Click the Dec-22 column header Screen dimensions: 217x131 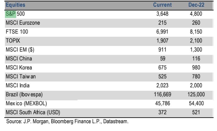[196, 5]
